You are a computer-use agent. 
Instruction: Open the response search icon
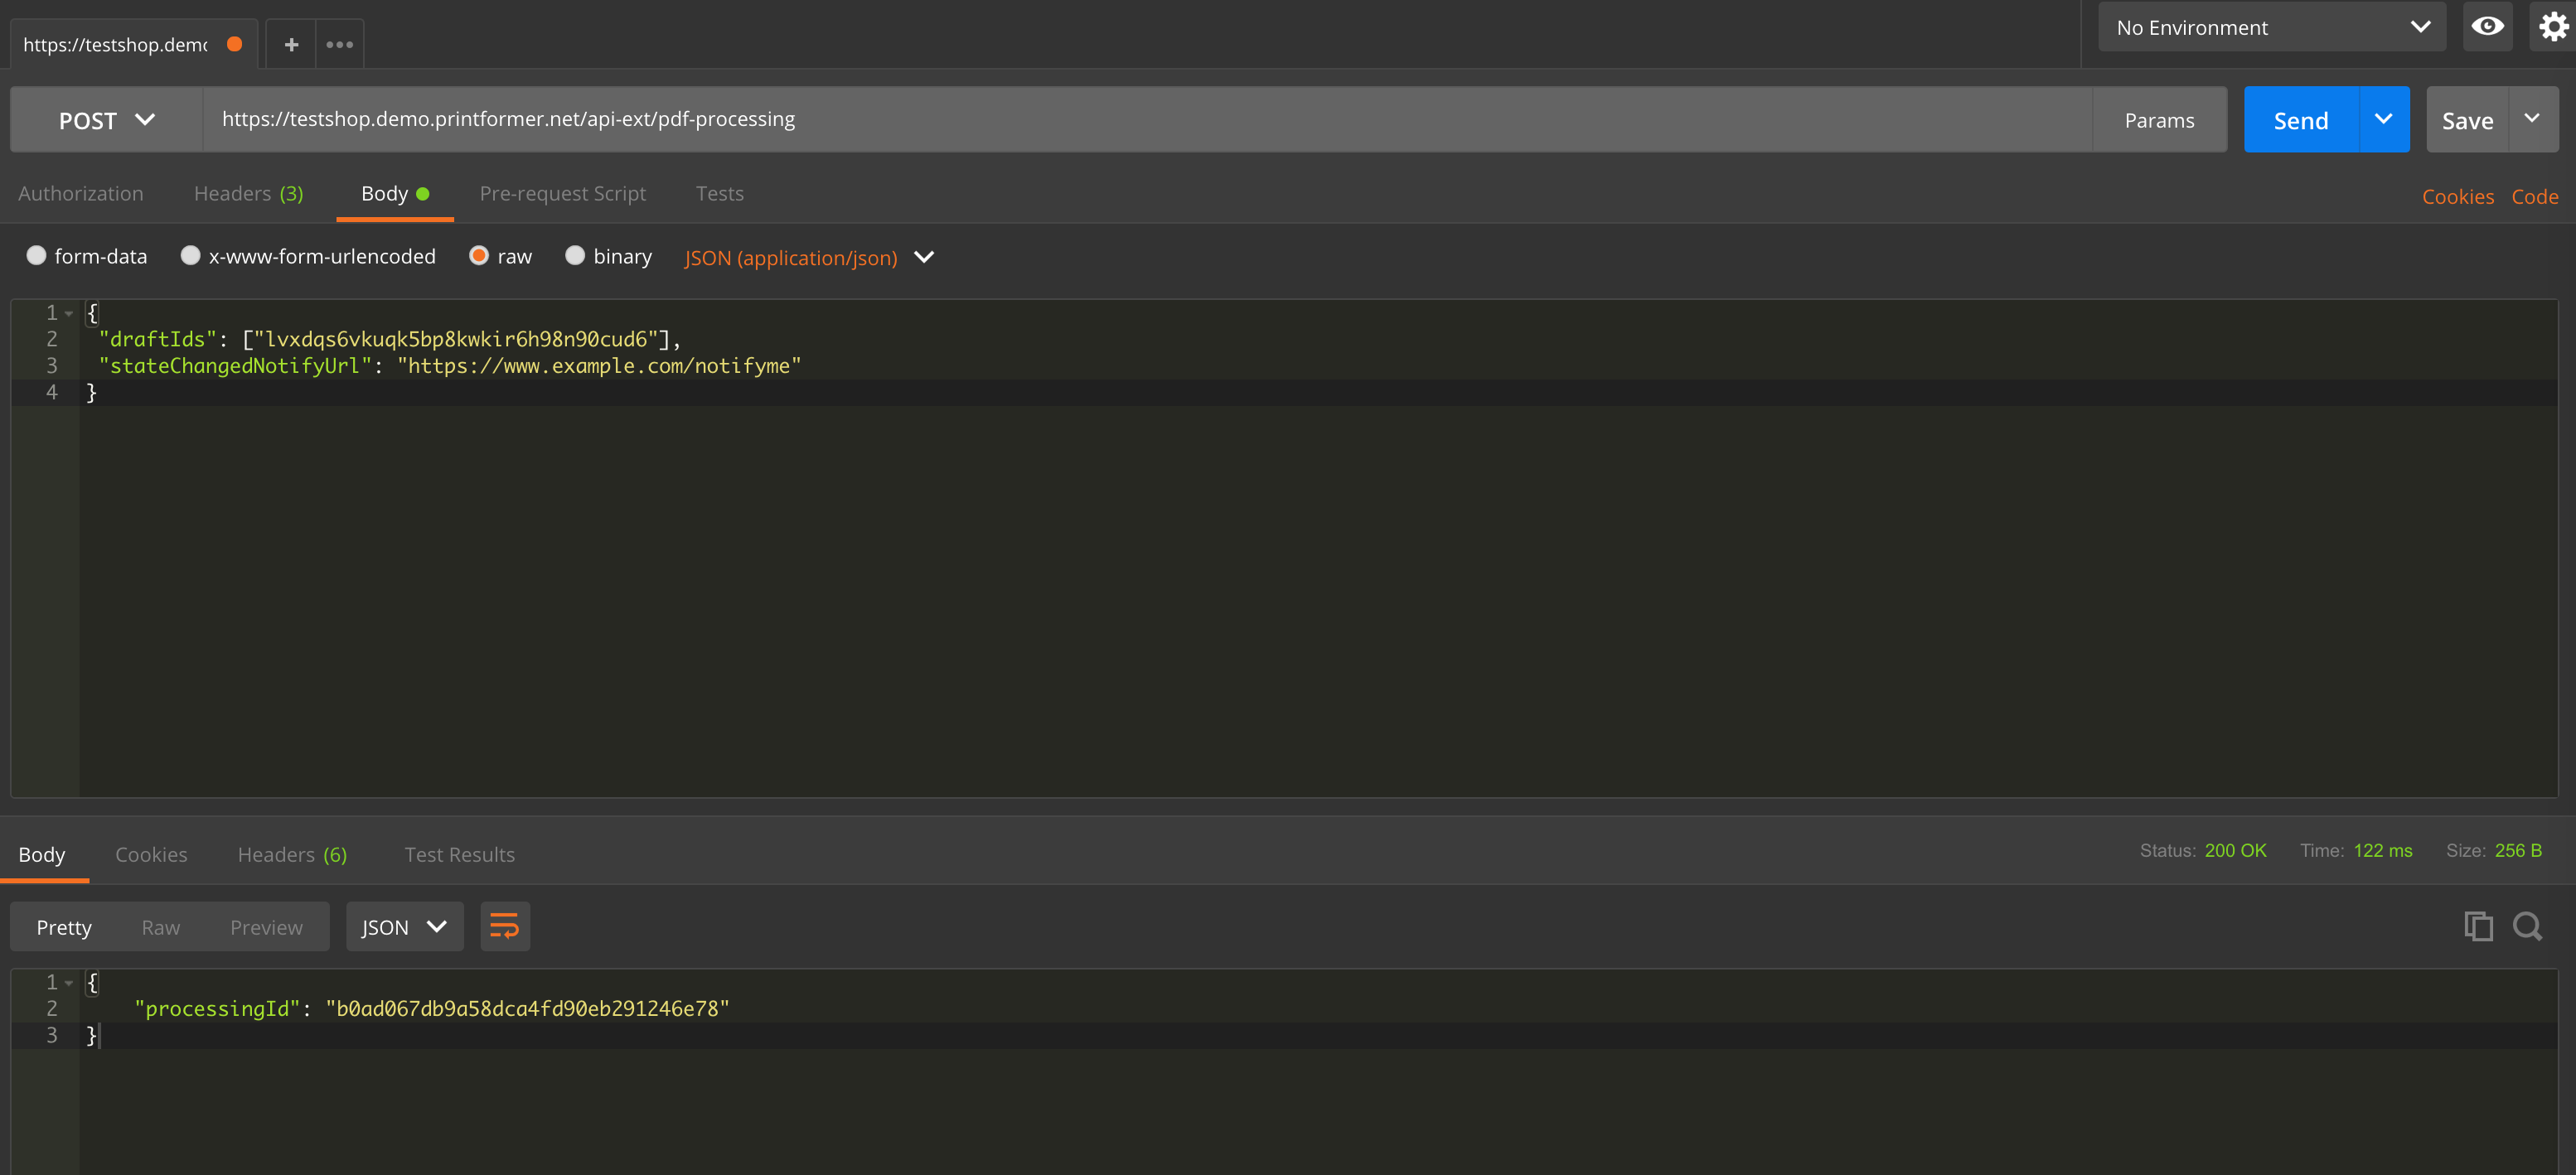pos(2527,926)
